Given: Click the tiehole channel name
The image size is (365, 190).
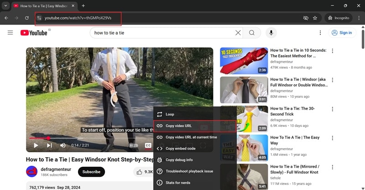Looking at the screenshot, I should click(276, 178).
